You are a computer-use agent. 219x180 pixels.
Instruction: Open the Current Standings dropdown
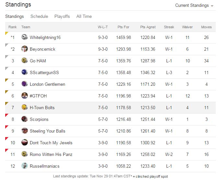[x=194, y=6]
